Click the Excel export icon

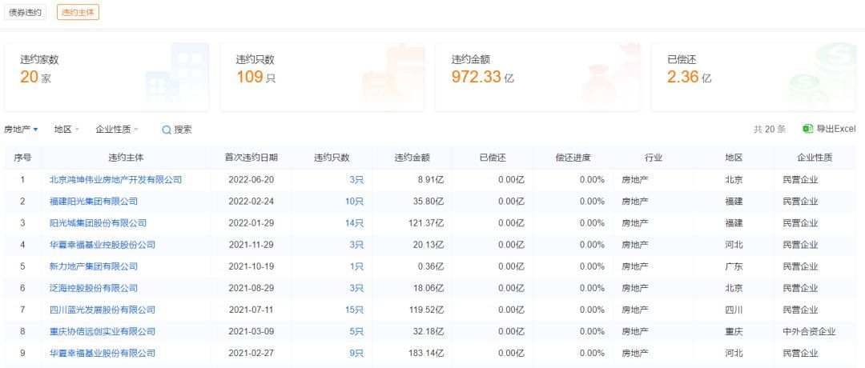coord(807,129)
